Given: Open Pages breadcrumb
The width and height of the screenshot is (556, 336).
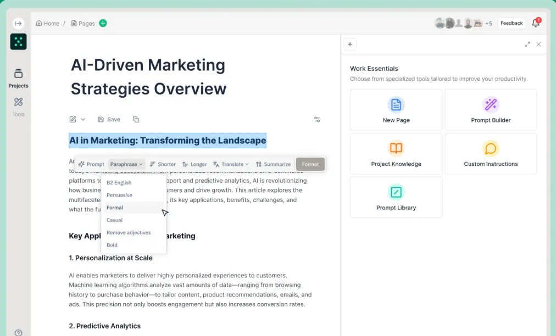Looking at the screenshot, I should coord(83,24).
